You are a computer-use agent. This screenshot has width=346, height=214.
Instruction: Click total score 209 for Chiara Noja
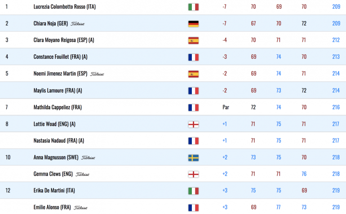pyautogui.click(x=336, y=23)
